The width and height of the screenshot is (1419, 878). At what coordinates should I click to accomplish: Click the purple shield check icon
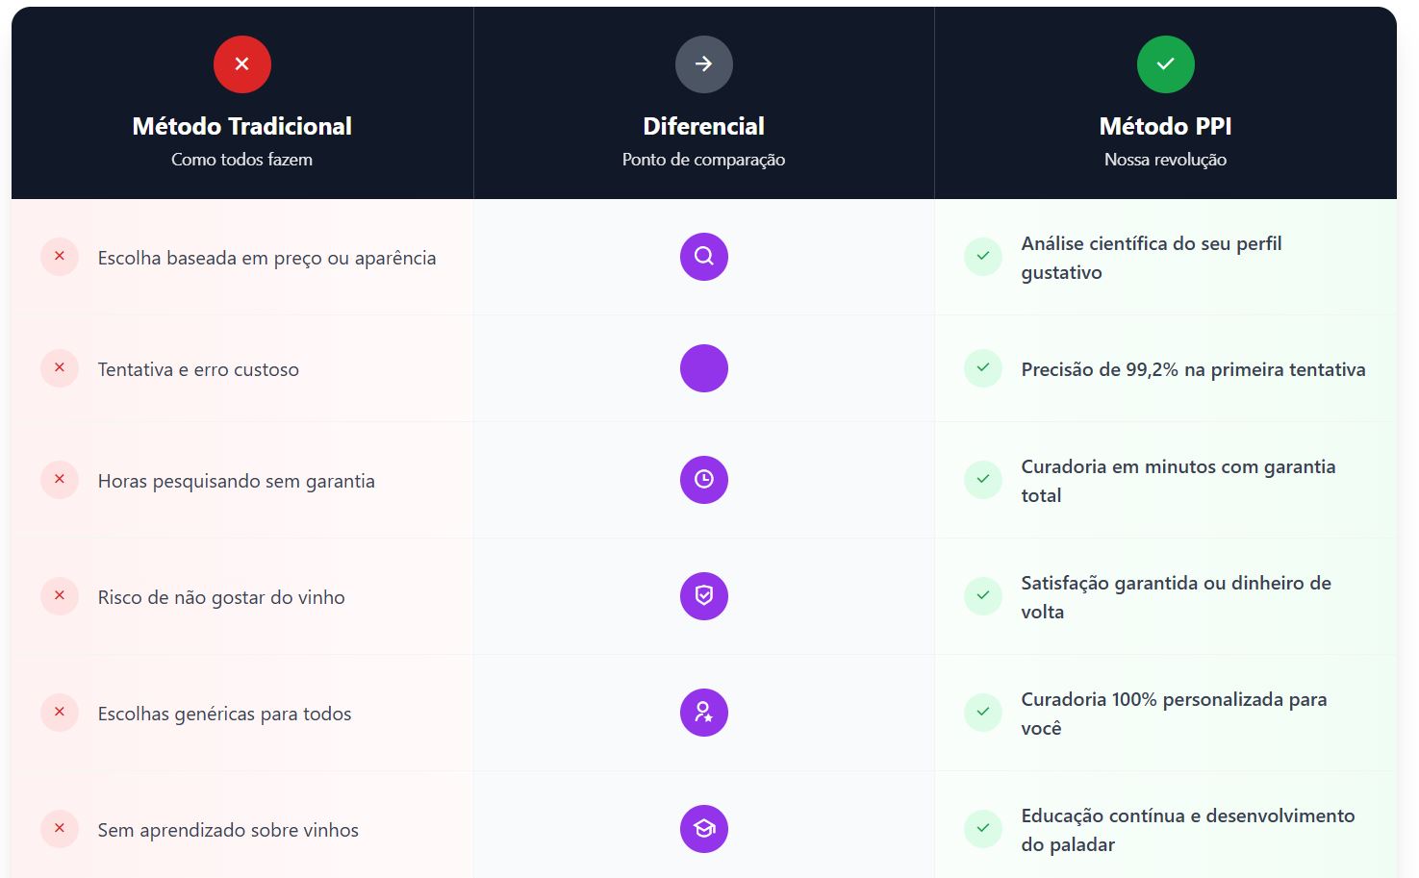(x=704, y=596)
